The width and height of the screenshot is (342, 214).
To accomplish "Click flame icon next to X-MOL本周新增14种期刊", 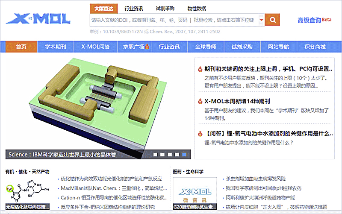I will [200, 101].
